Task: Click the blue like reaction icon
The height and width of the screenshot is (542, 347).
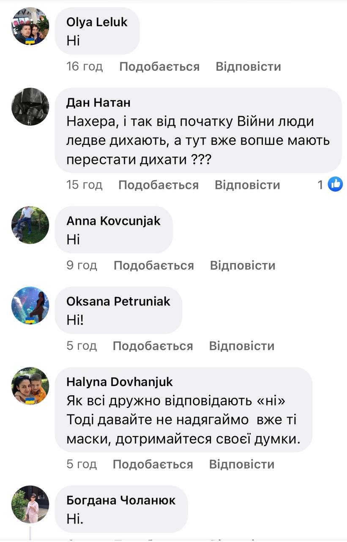Action: [x=336, y=184]
